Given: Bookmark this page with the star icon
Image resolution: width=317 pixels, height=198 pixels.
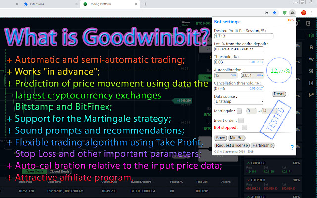Looking at the screenshot, I should point(274,13).
